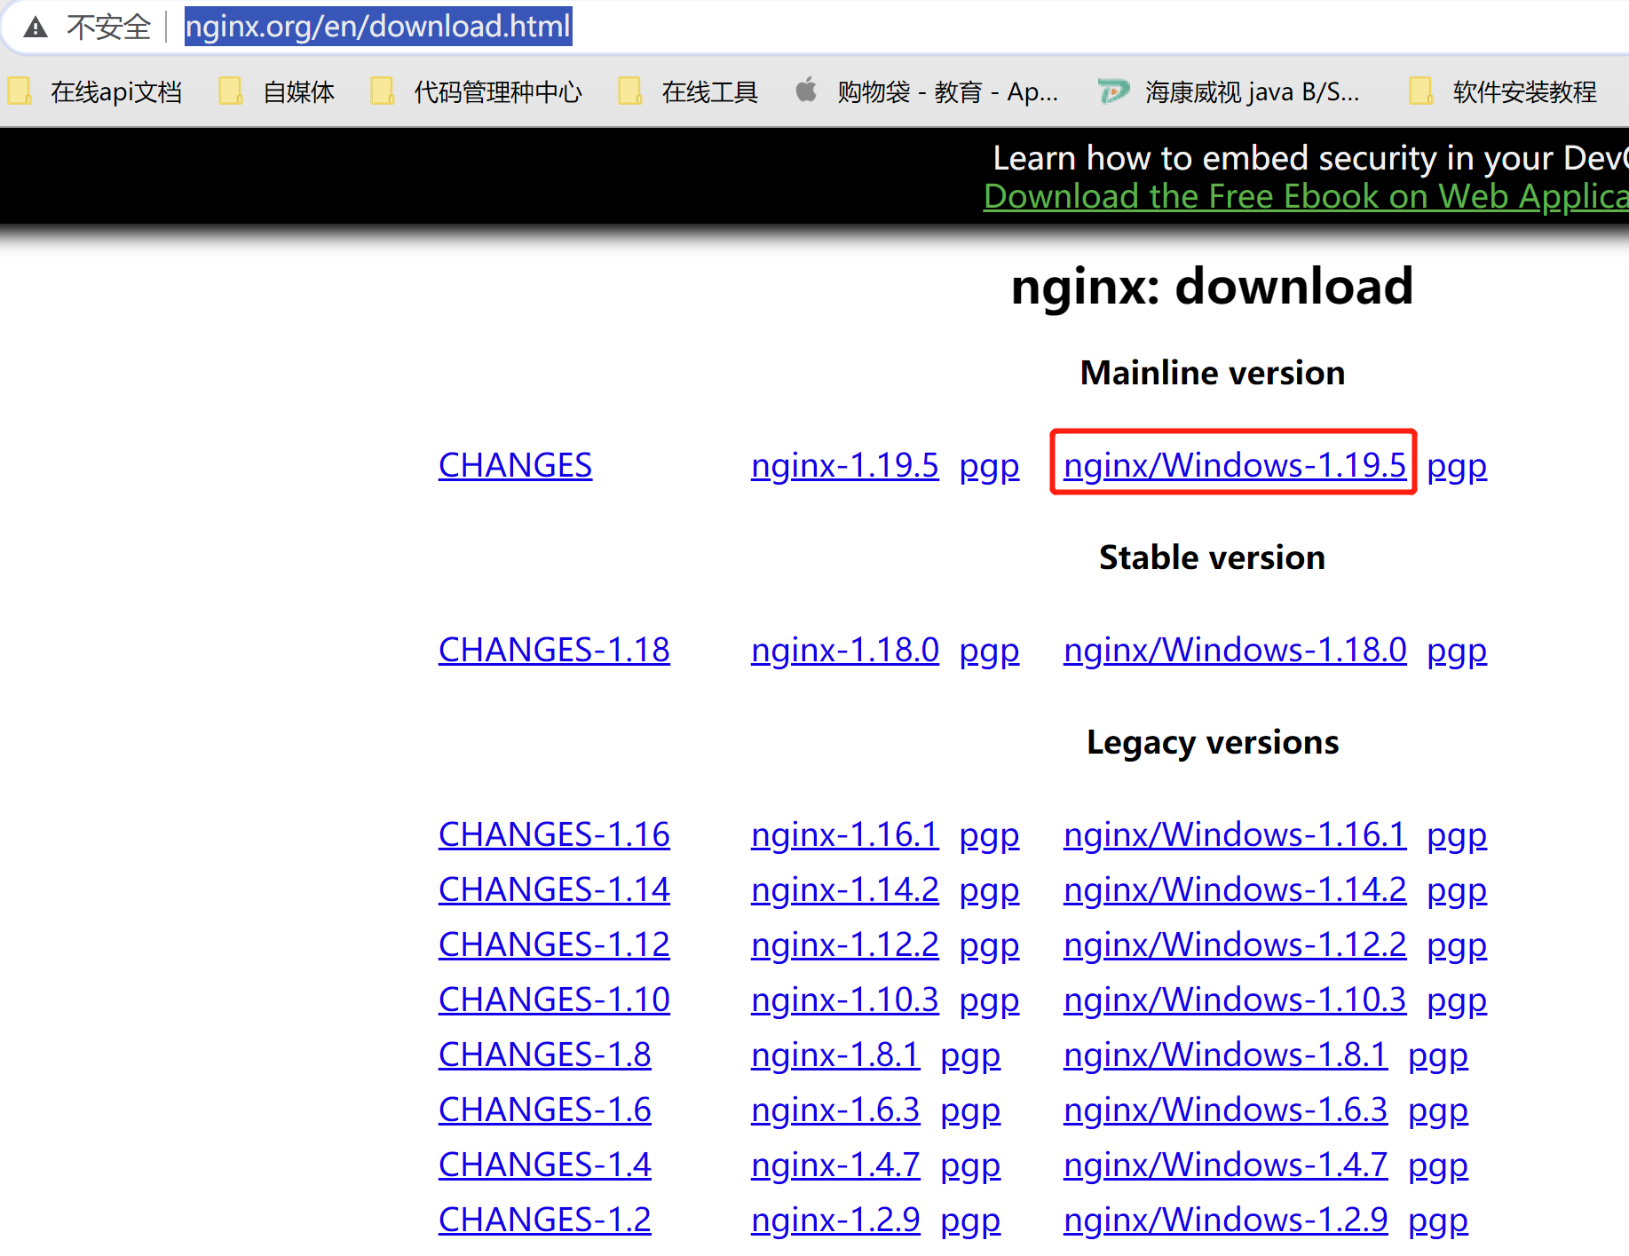Viewport: 1629px width, 1256px height.
Task: Download nginx/Windows-1.16.1
Action: (1235, 835)
